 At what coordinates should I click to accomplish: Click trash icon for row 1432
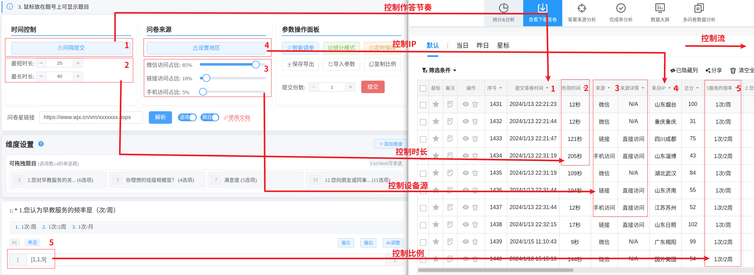tap(475, 122)
